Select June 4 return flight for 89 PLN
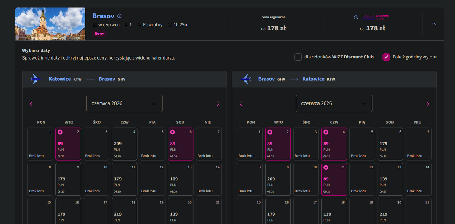 coord(334,144)
